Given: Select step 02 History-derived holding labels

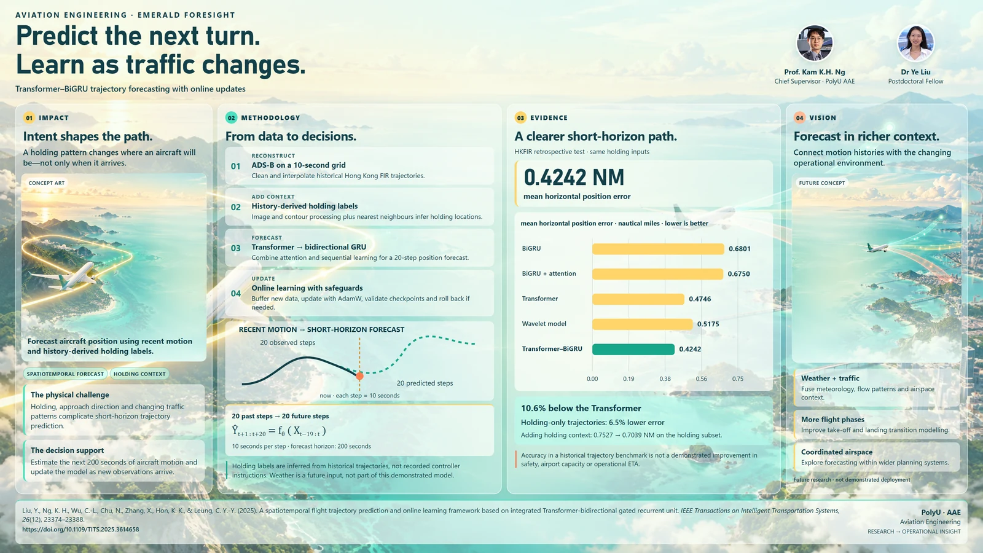Looking at the screenshot, I should tap(359, 207).
